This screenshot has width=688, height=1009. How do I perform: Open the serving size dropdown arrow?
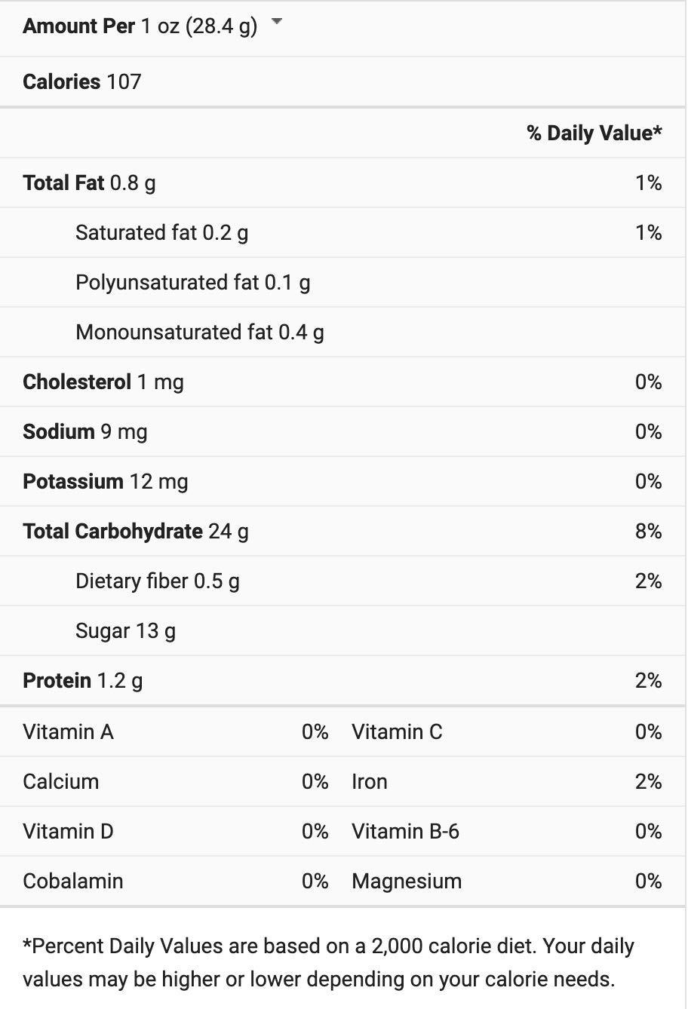click(x=277, y=23)
